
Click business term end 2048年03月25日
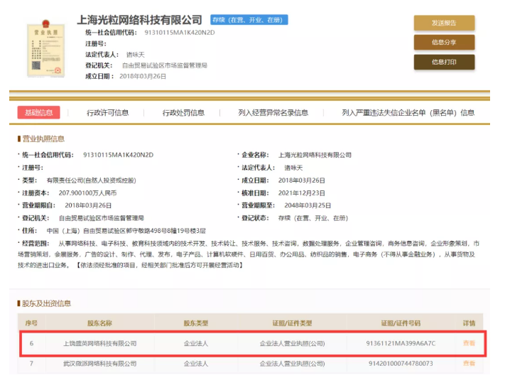coord(308,205)
